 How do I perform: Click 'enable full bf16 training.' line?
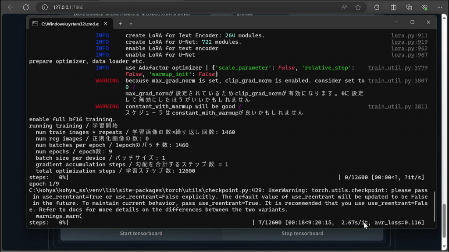[x=72, y=119]
